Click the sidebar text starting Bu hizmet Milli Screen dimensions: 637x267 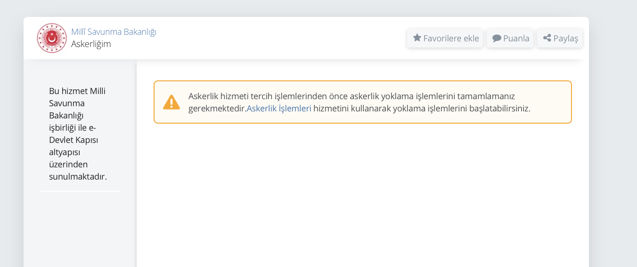pyautogui.click(x=78, y=133)
